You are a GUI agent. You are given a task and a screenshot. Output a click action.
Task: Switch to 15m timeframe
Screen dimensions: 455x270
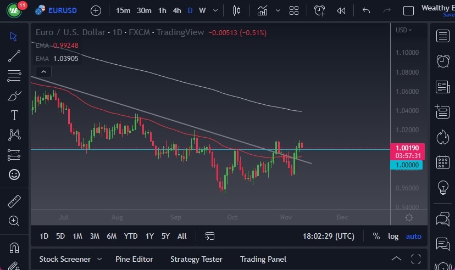123,11
